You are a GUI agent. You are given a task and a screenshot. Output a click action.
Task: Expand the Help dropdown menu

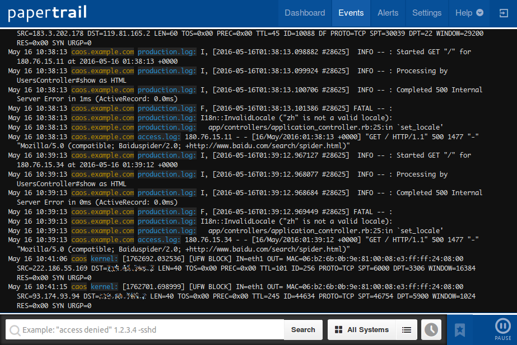pyautogui.click(x=469, y=13)
